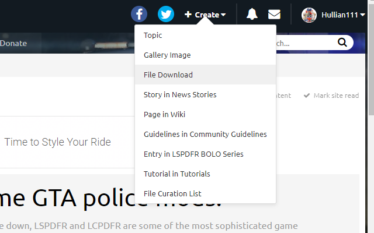Open the Twitter page icon
This screenshot has width=374, height=233.
tap(166, 14)
